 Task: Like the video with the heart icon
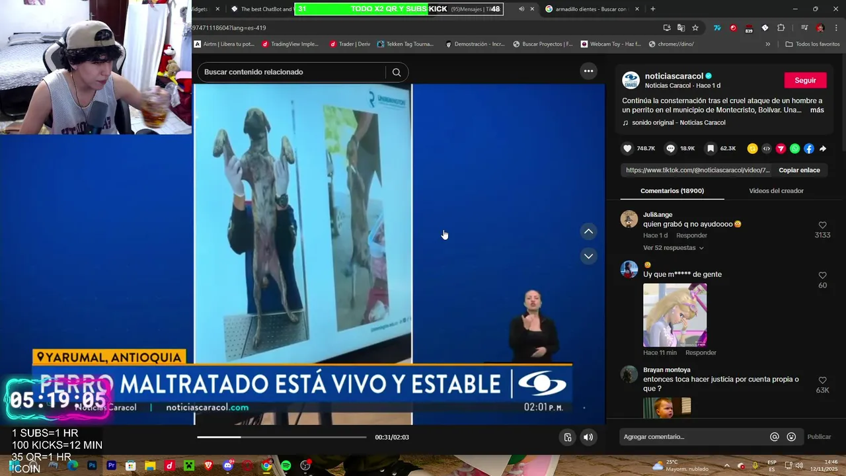[x=628, y=149]
